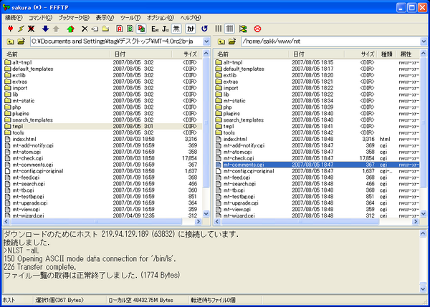Open the コマンド(C) menu
Viewport: 430px width, 307px height.
point(40,18)
